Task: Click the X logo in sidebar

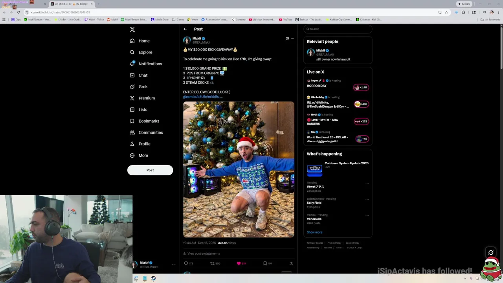Action: pyautogui.click(x=132, y=29)
